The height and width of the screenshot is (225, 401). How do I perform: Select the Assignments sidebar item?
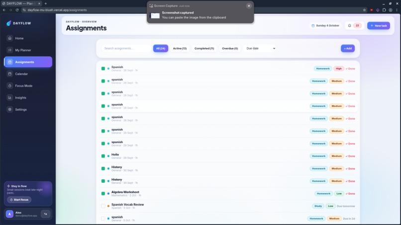point(28,62)
